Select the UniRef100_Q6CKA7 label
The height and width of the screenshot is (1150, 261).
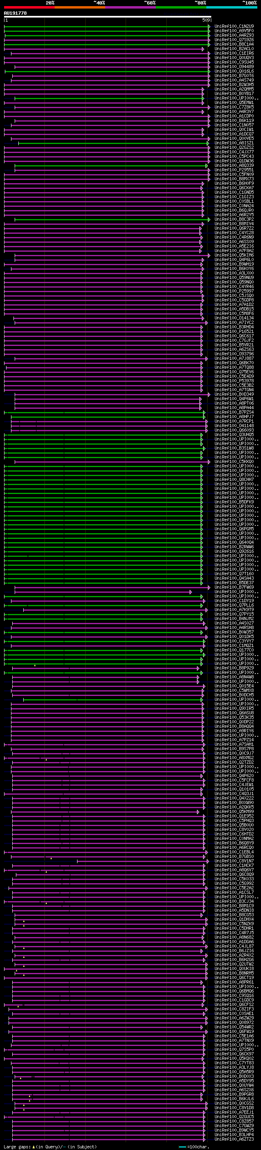coord(234,188)
